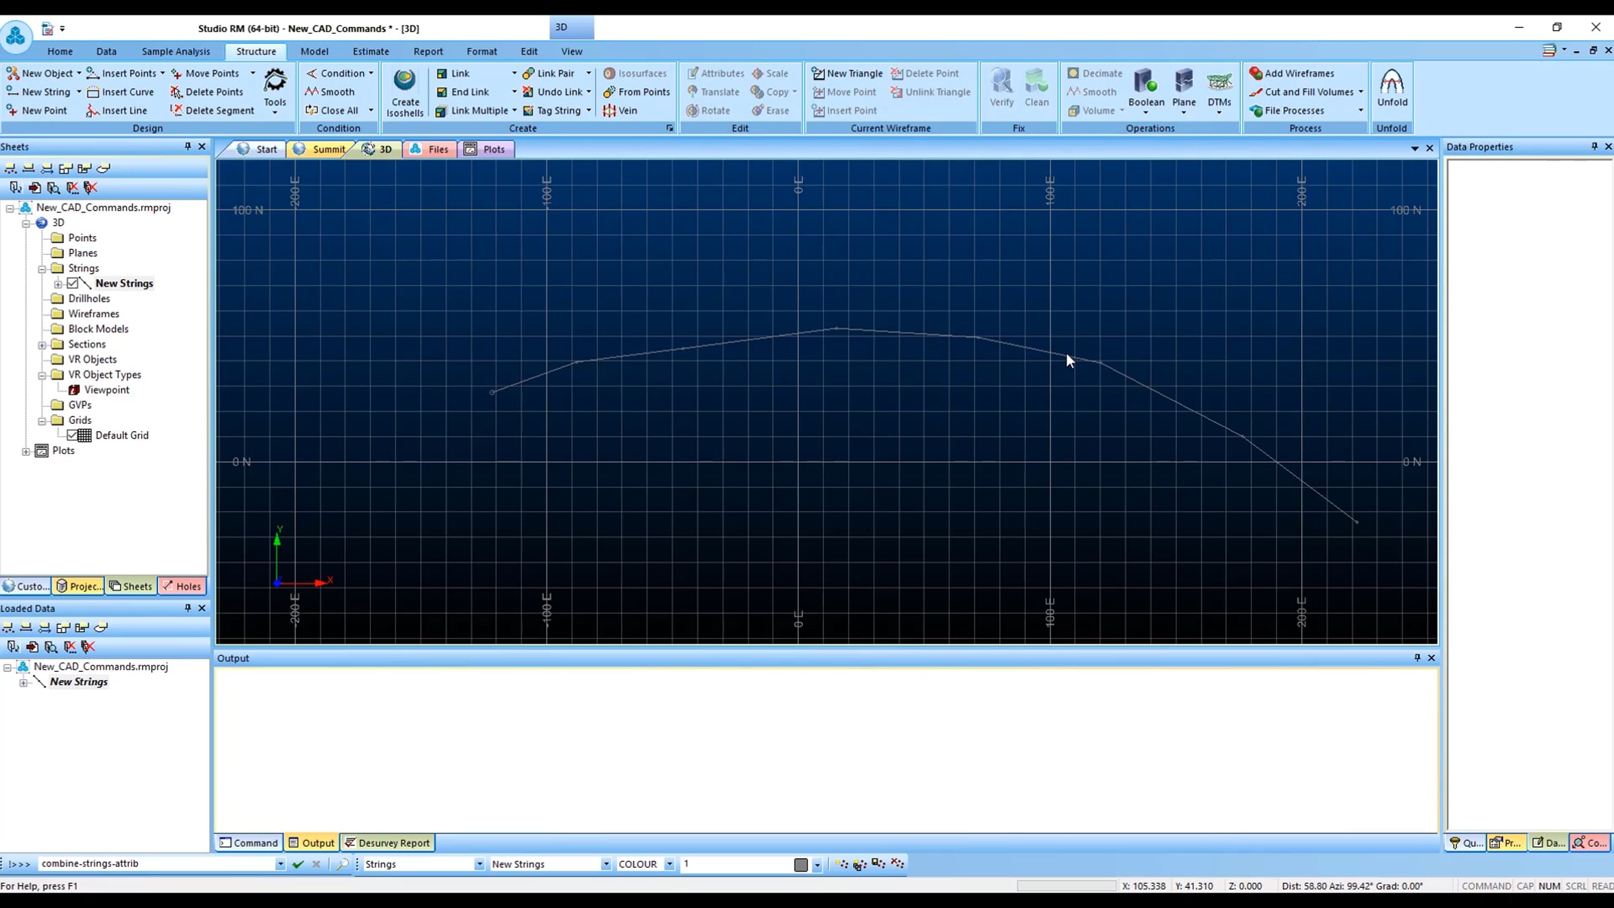Toggle the Default Grid checkbox
Image resolution: width=1614 pixels, height=908 pixels.
coord(73,435)
